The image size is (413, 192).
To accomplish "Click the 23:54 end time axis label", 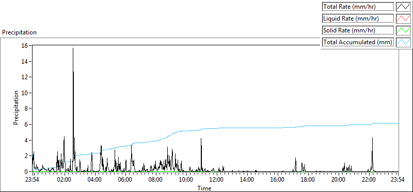I will (398, 180).
